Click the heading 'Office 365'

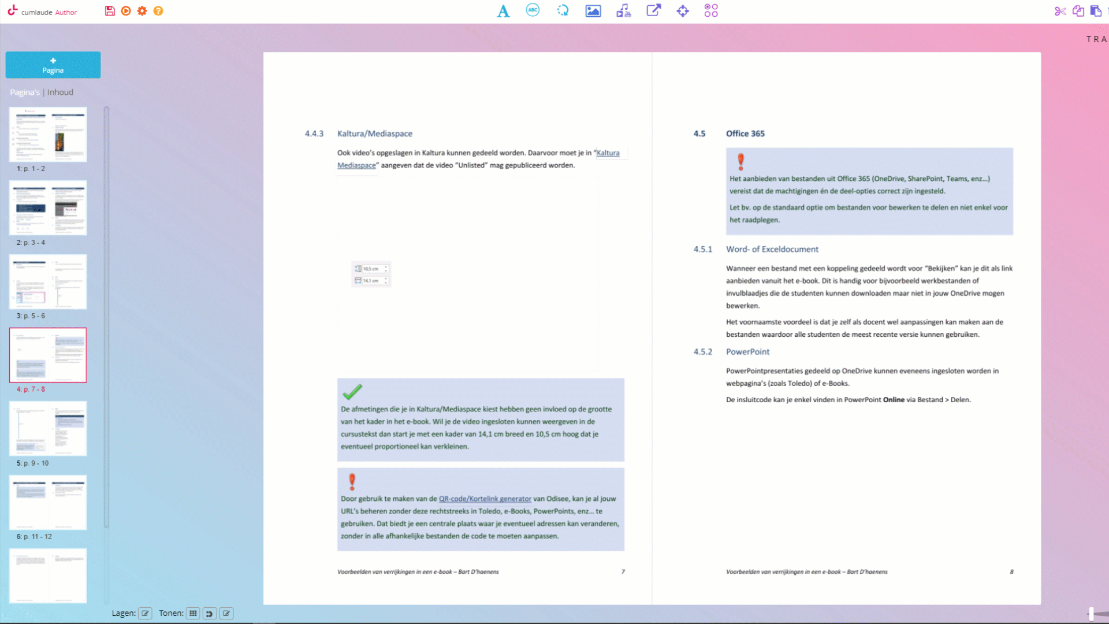click(745, 133)
